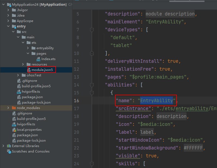The height and width of the screenshot is (168, 217).
Task: Expand the ohosTest folder
Action: 18,75
